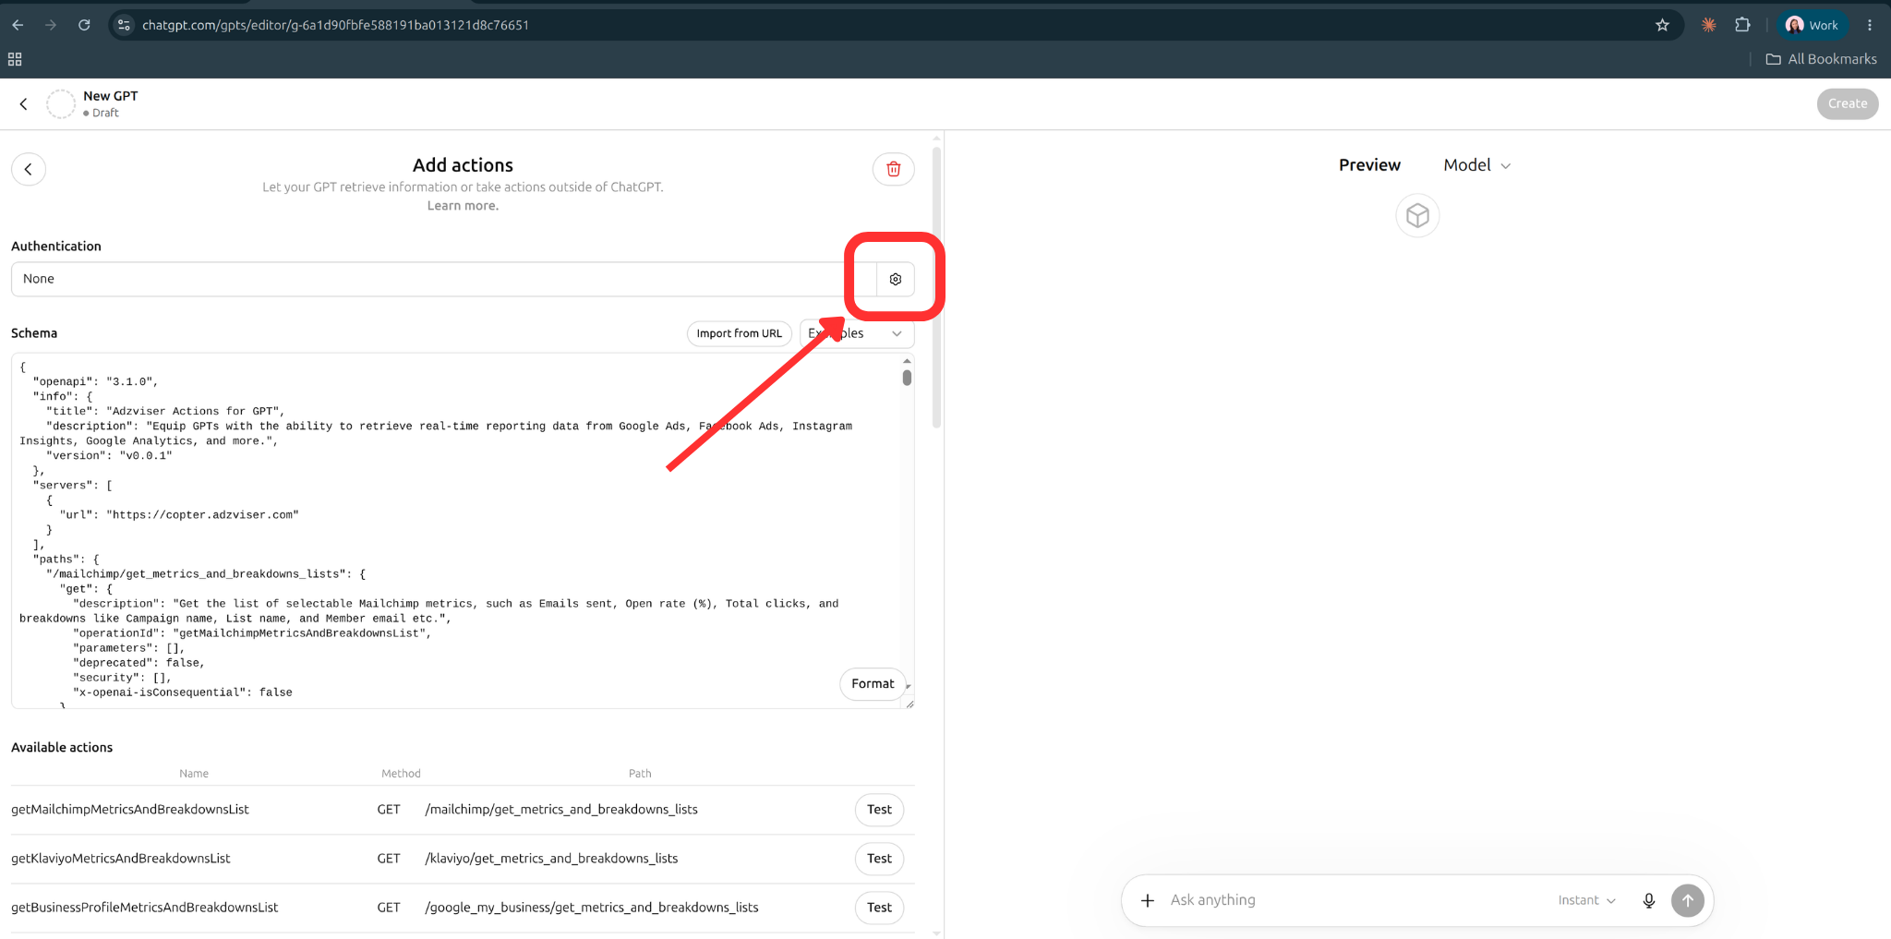Viewport: 1891px width, 939px height.
Task: Click the browser back arrow
Action: pos(18,25)
